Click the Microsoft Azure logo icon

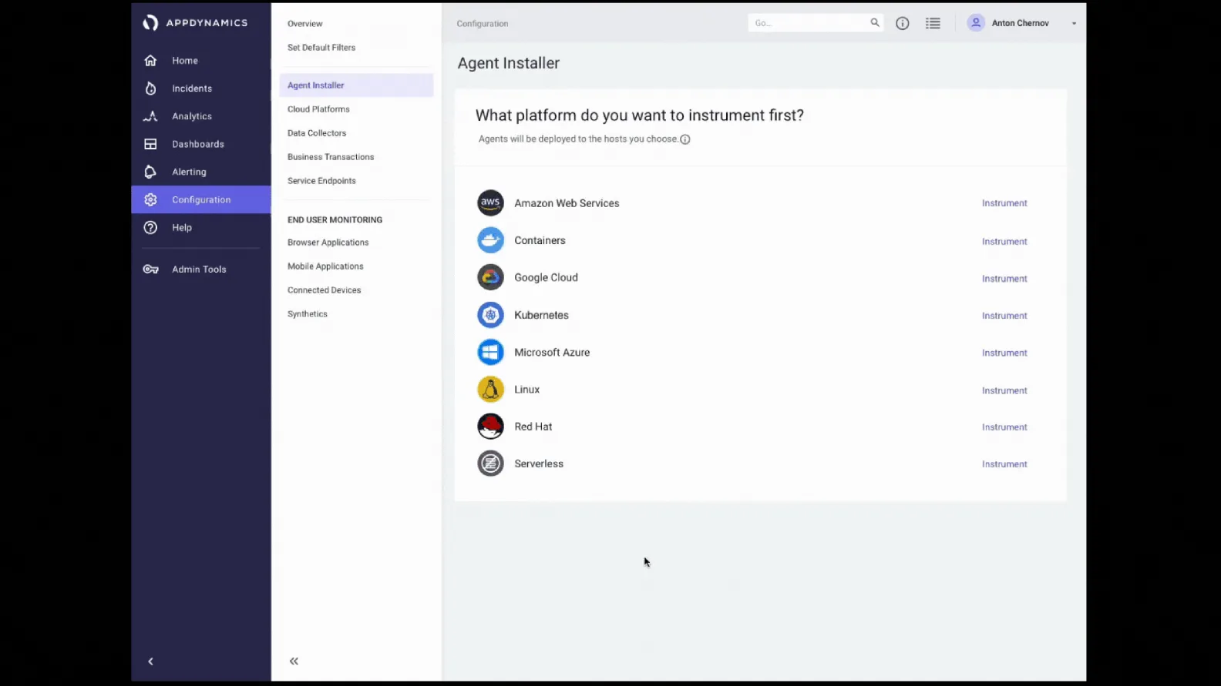click(x=490, y=353)
